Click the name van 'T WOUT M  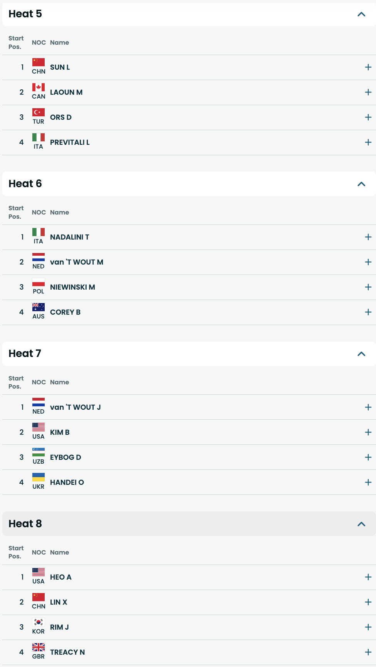[77, 262]
